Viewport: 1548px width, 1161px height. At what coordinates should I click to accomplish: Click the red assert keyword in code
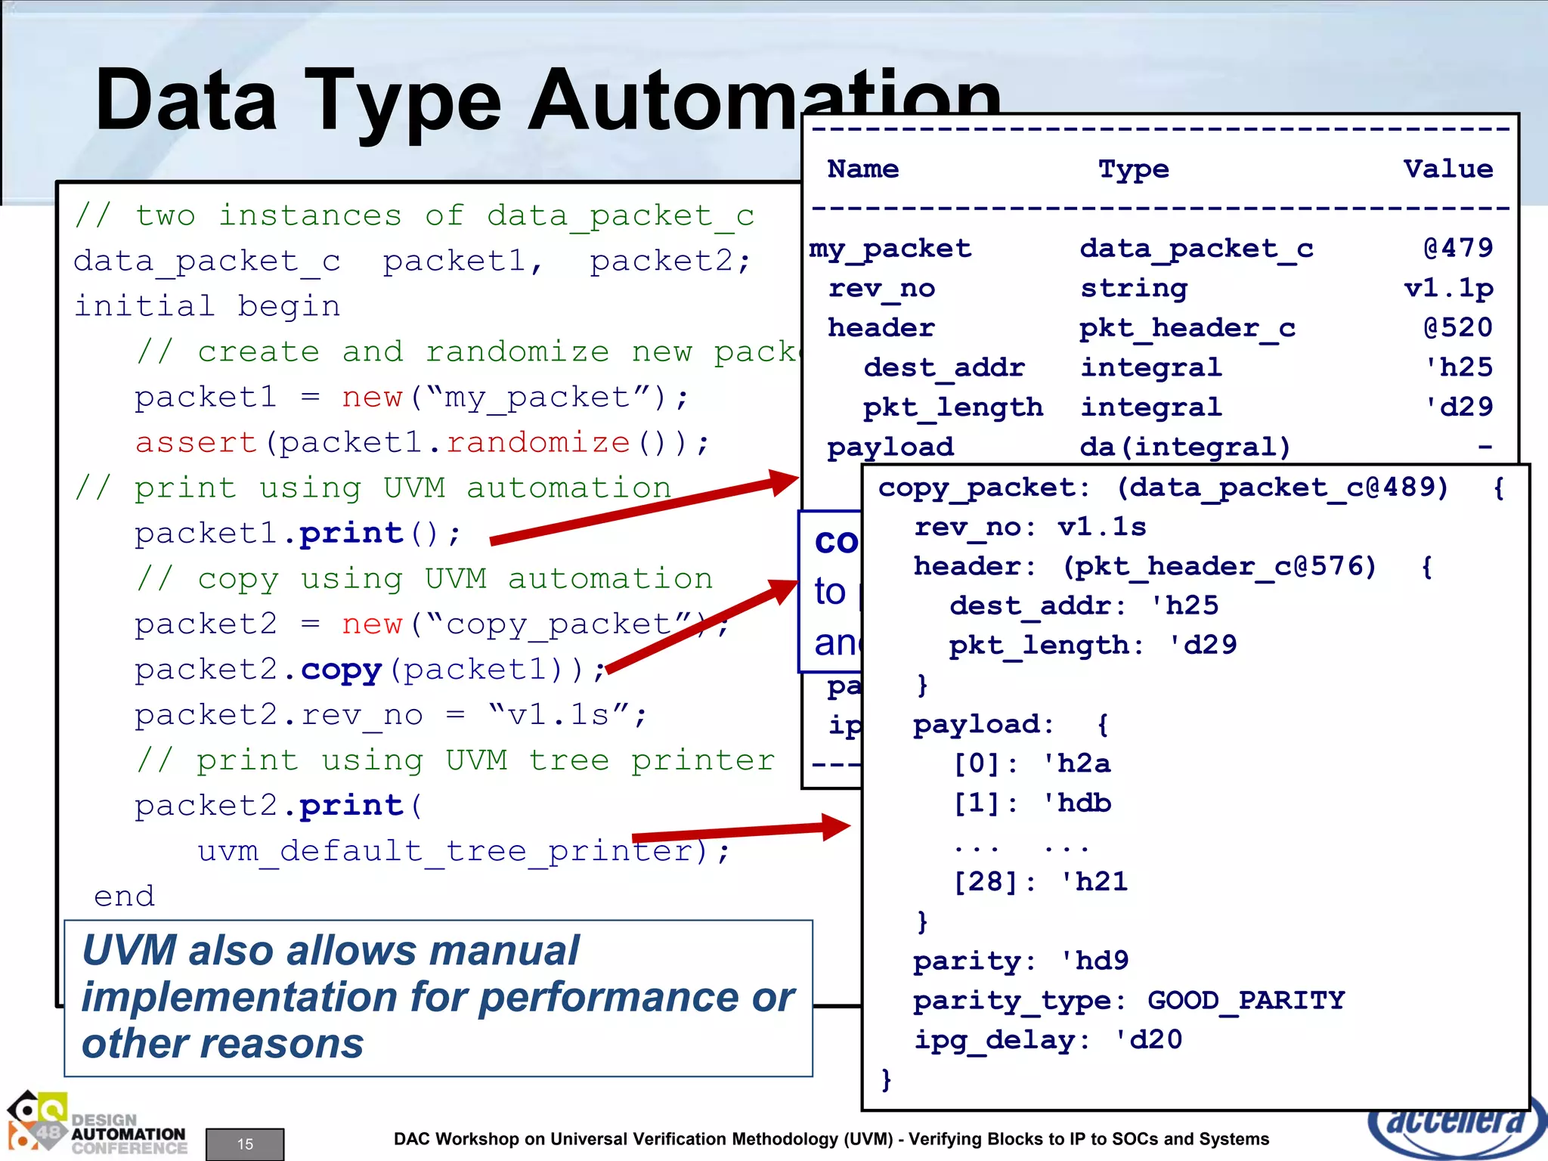[x=197, y=443]
